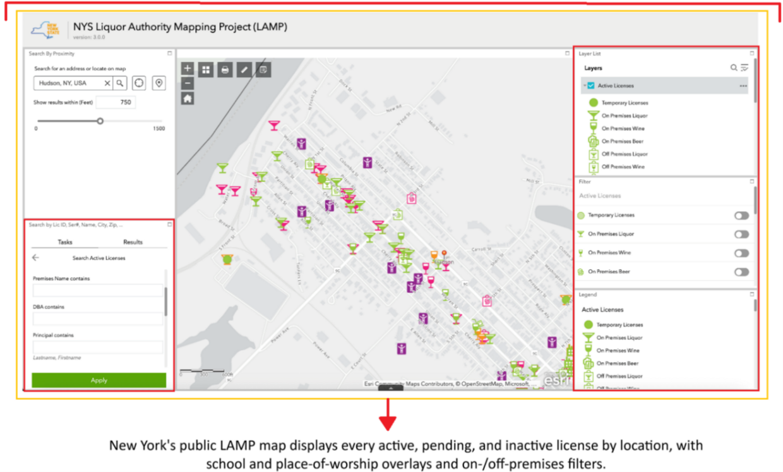Viewport: 783px width, 472px height.
Task: Select Off Premises Wine in Layer List
Action: 623,167
